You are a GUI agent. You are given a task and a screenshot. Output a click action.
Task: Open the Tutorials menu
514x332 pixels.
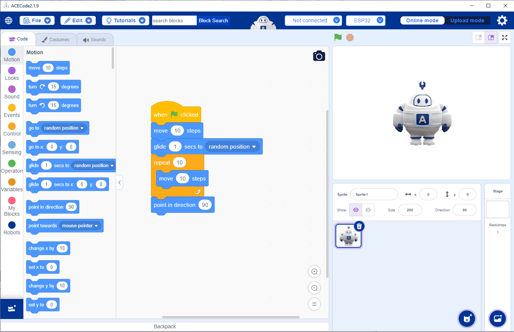pyautogui.click(x=125, y=20)
